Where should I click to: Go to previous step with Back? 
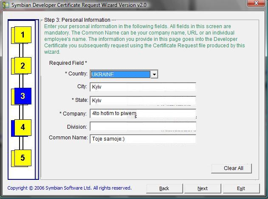(164, 188)
